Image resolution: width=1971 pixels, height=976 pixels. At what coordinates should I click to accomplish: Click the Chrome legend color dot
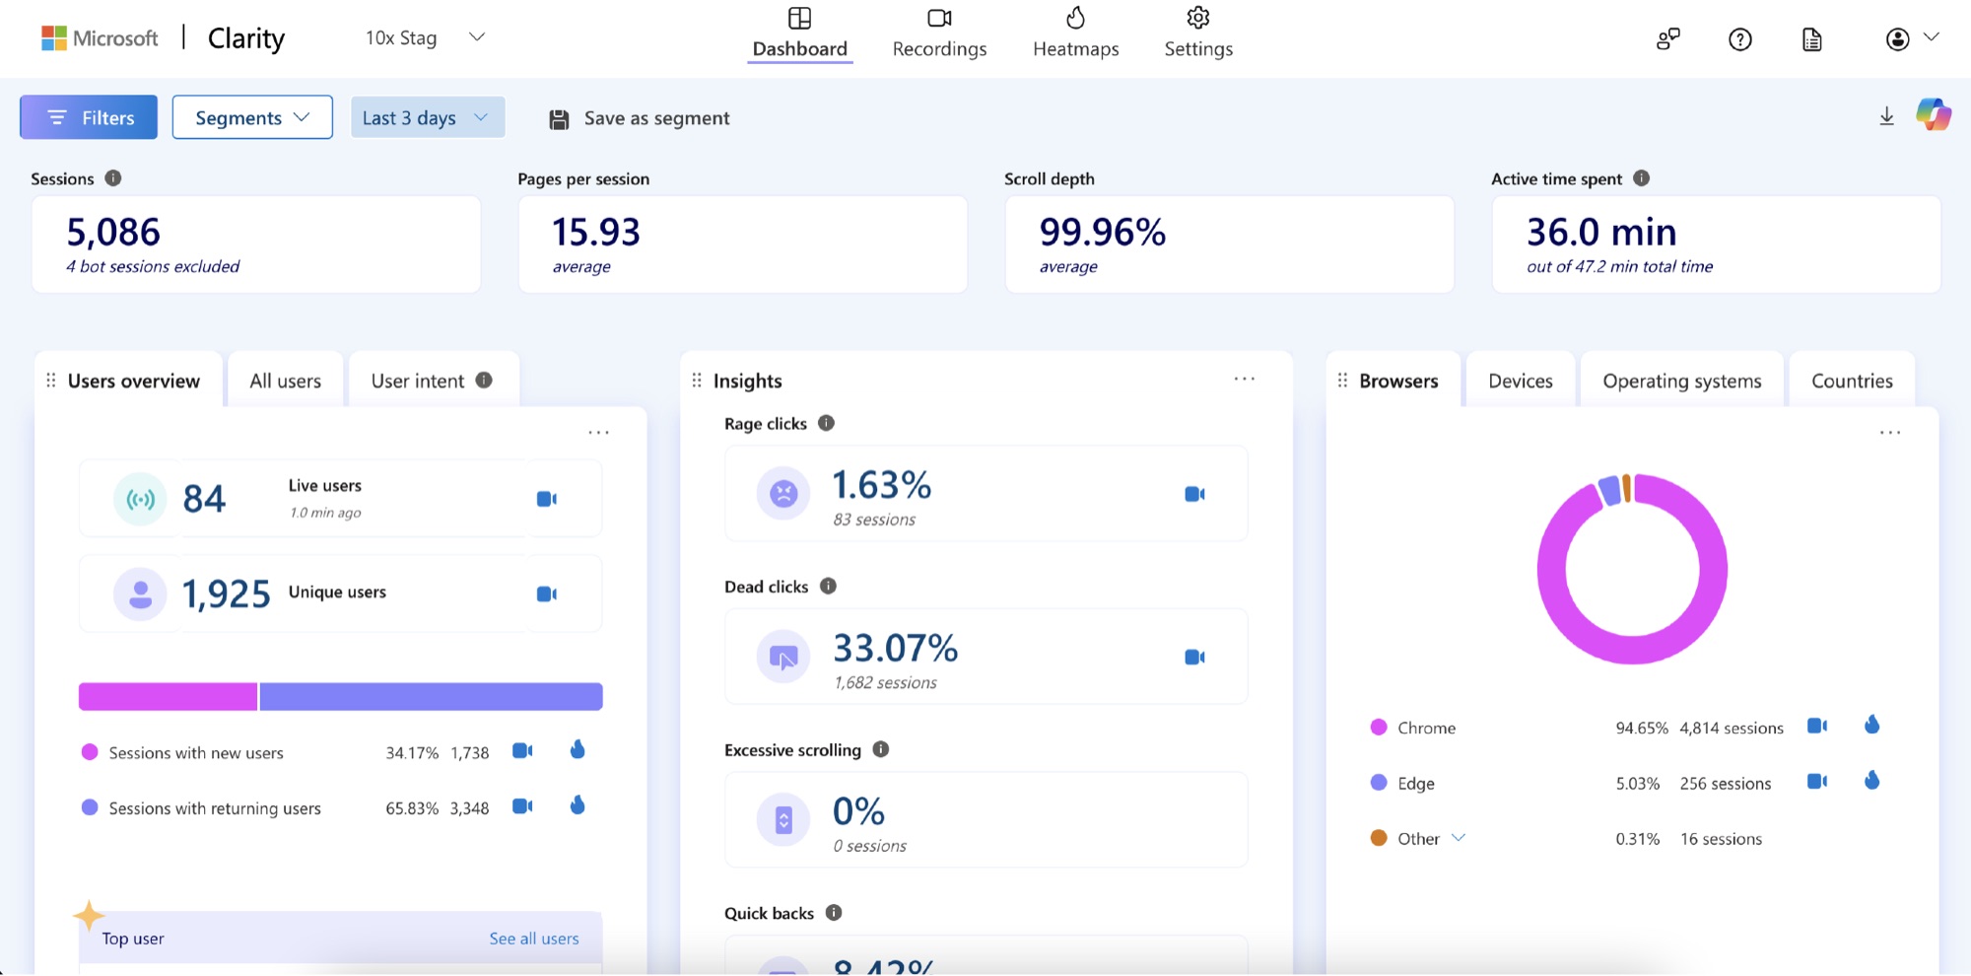pos(1379,728)
